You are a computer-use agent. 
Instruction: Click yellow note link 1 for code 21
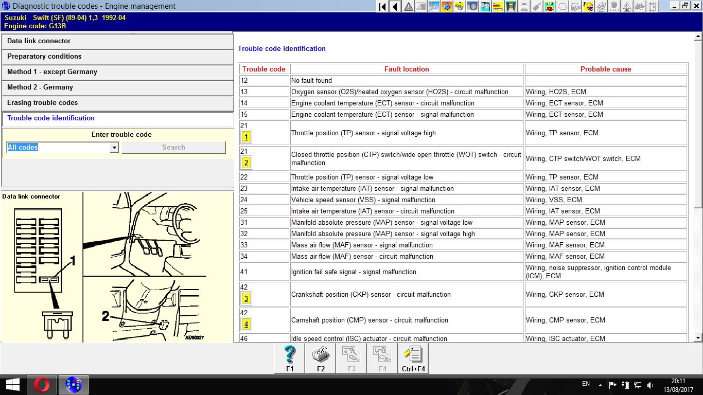(x=247, y=137)
